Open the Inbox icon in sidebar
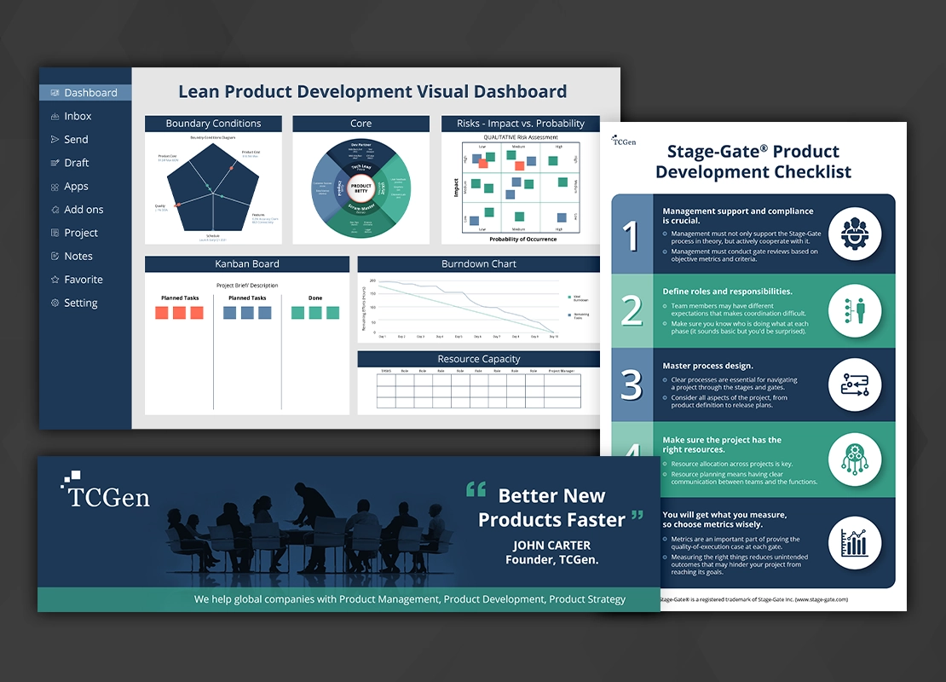This screenshot has height=682, width=946. (55, 117)
